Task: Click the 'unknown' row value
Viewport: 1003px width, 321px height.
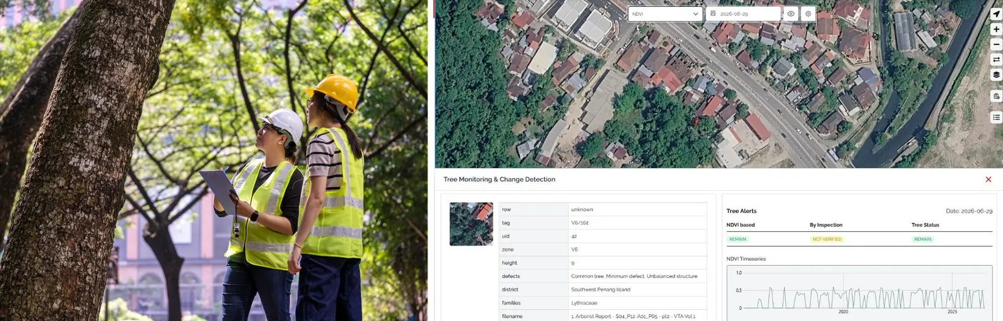Action: point(582,209)
